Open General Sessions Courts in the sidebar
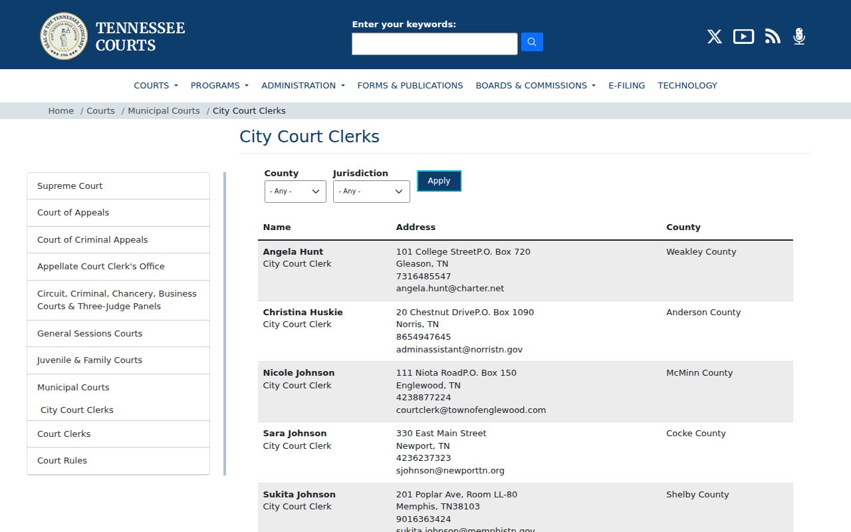 118,334
